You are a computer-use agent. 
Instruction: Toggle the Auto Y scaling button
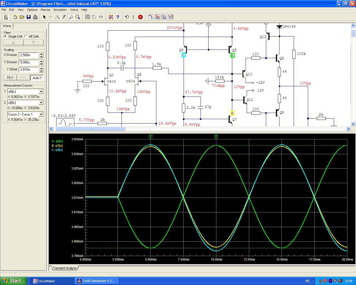tap(37, 78)
